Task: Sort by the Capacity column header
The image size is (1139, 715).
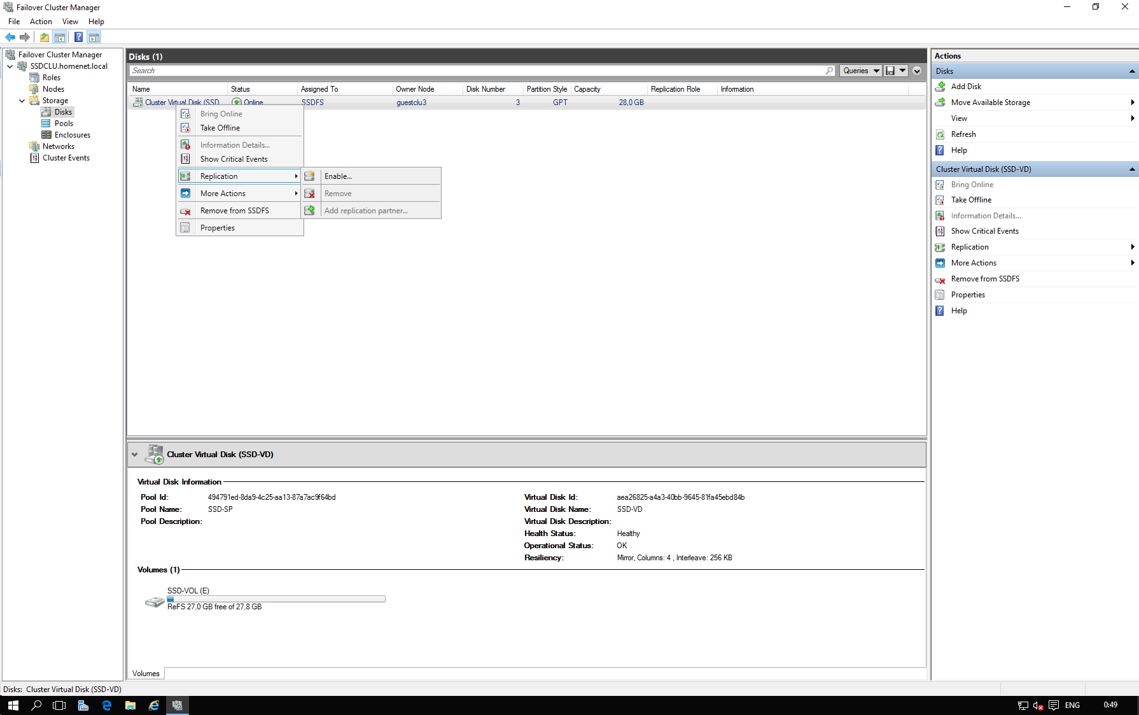Action: coord(608,89)
